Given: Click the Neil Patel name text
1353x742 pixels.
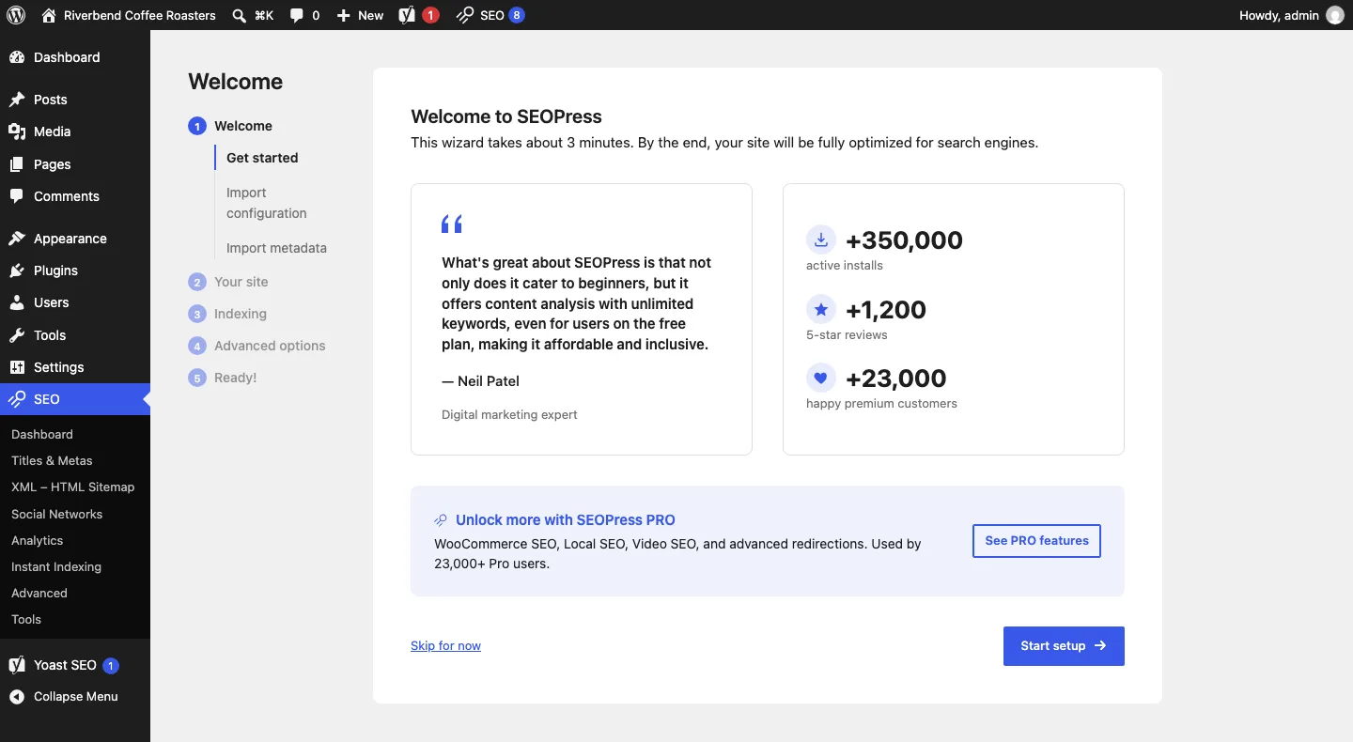Looking at the screenshot, I should [489, 381].
